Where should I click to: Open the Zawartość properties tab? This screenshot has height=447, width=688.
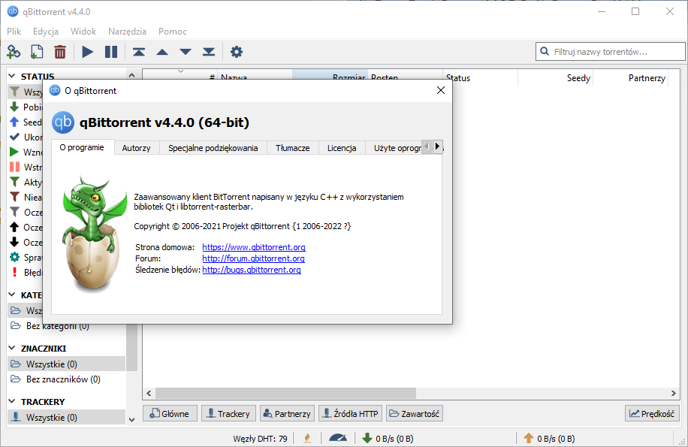coord(414,413)
